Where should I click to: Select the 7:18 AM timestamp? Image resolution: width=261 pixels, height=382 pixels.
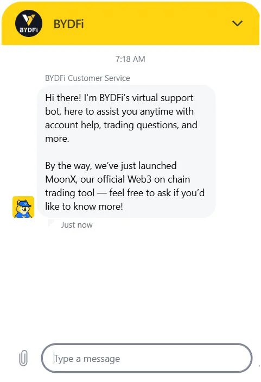(130, 59)
